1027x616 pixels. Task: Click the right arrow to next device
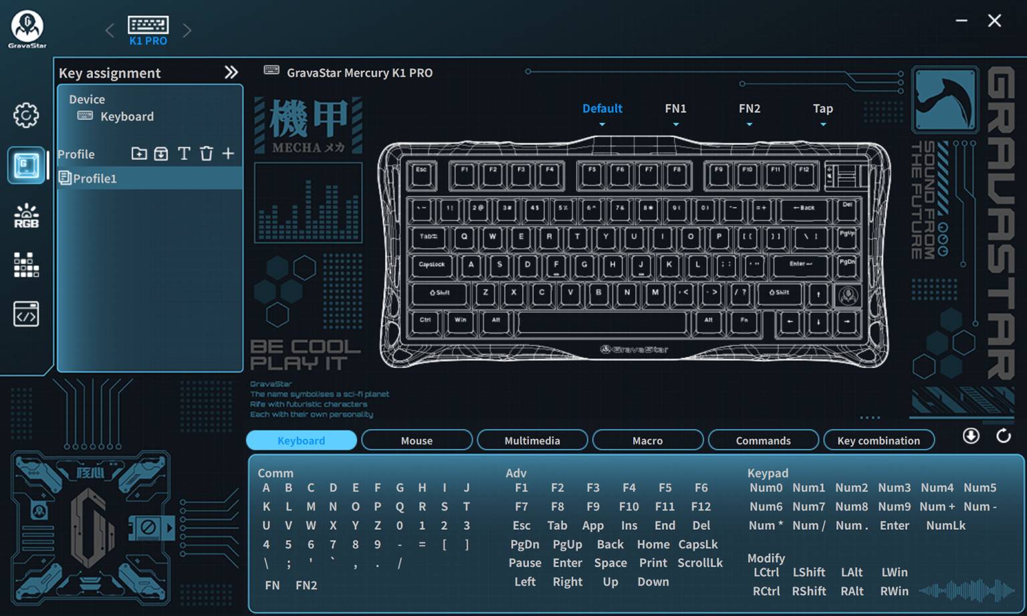pyautogui.click(x=187, y=29)
